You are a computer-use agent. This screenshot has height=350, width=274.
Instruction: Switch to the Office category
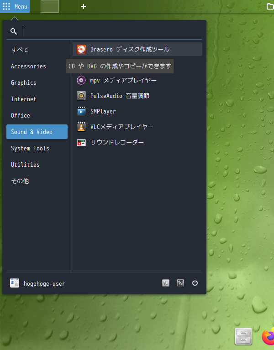(37, 115)
